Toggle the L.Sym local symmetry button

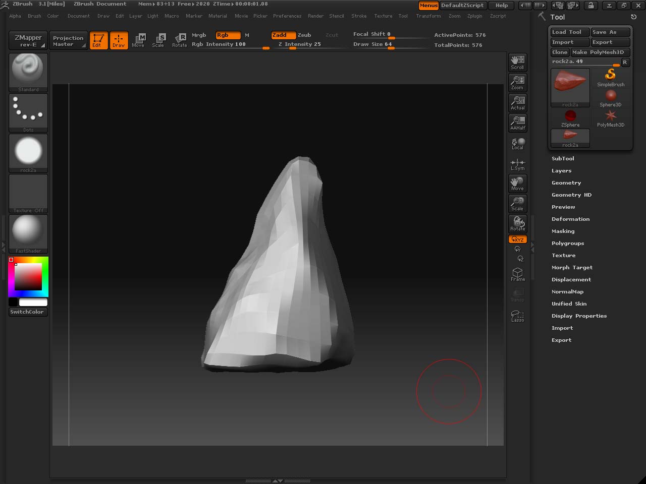(x=517, y=164)
